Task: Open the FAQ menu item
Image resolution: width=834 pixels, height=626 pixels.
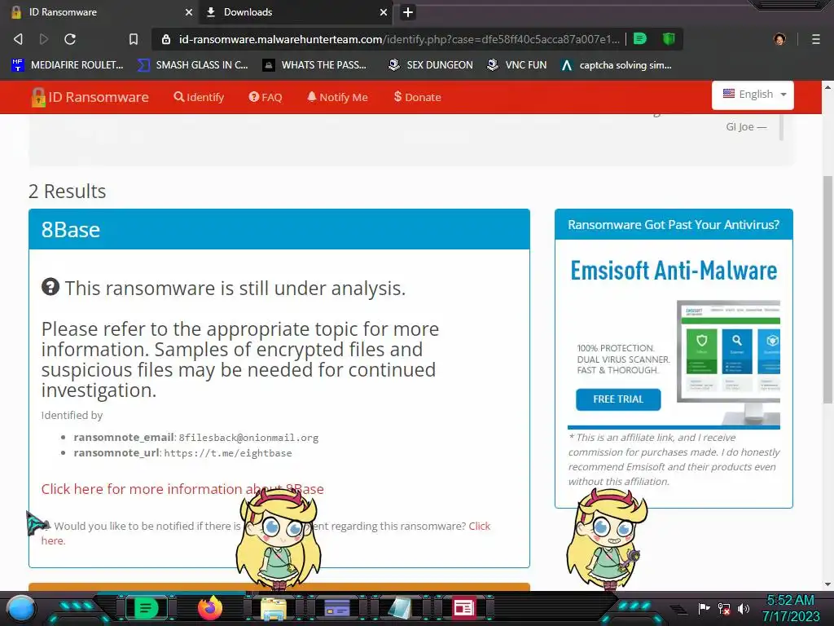Action: (x=266, y=97)
